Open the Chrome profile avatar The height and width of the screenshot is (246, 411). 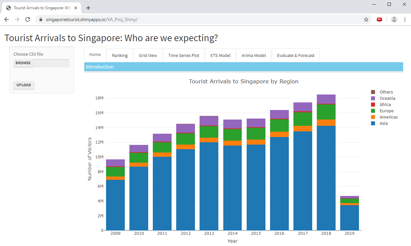394,19
